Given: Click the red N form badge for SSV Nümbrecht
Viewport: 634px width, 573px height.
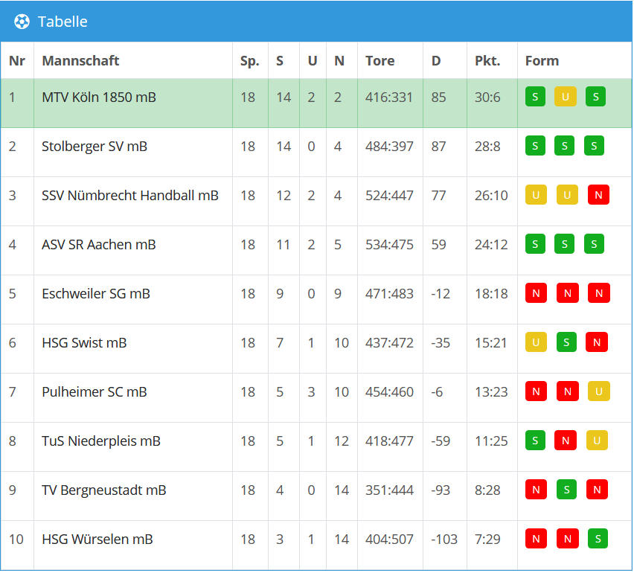Looking at the screenshot, I should [x=598, y=195].
